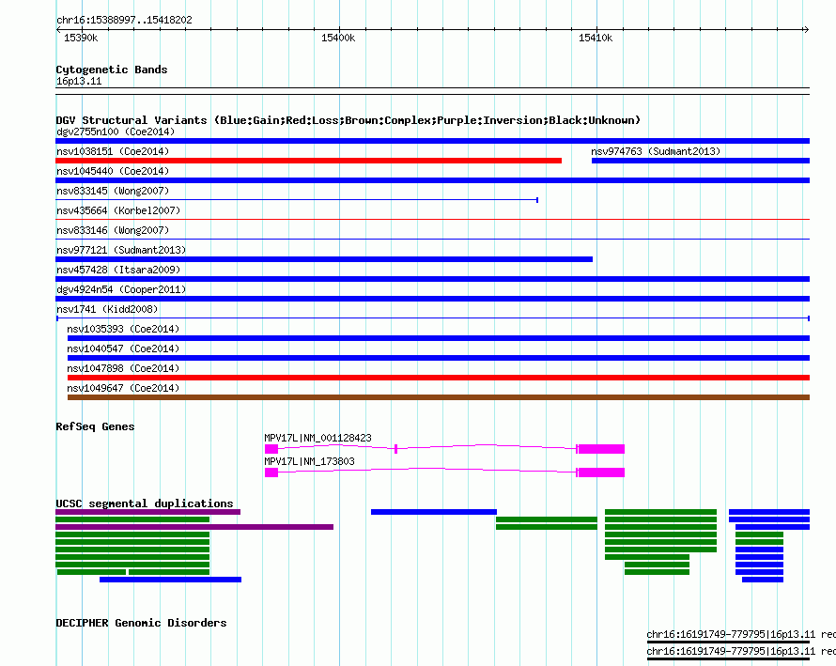Open the DGV Structural Variants track title
This screenshot has width=836, height=666.
click(348, 120)
